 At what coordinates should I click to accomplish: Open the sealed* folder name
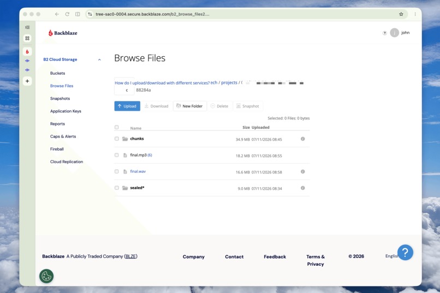(x=137, y=188)
